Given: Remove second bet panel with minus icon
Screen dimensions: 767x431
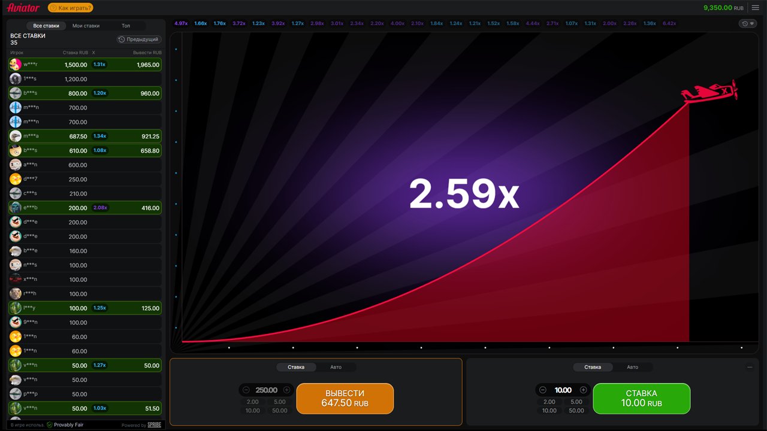Looking at the screenshot, I should pyautogui.click(x=750, y=367).
